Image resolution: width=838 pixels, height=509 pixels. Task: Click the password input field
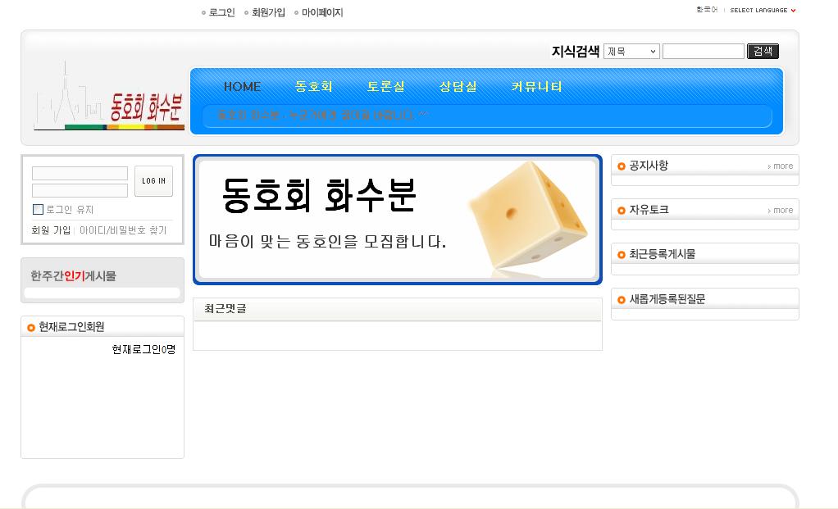pos(80,191)
